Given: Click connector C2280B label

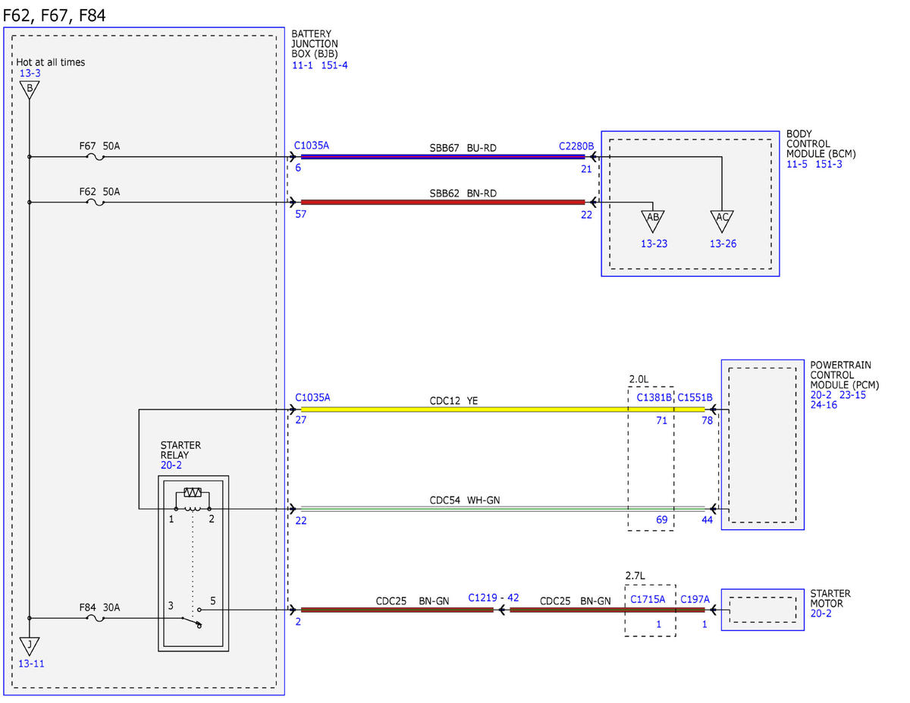Looking at the screenshot, I should [x=576, y=146].
